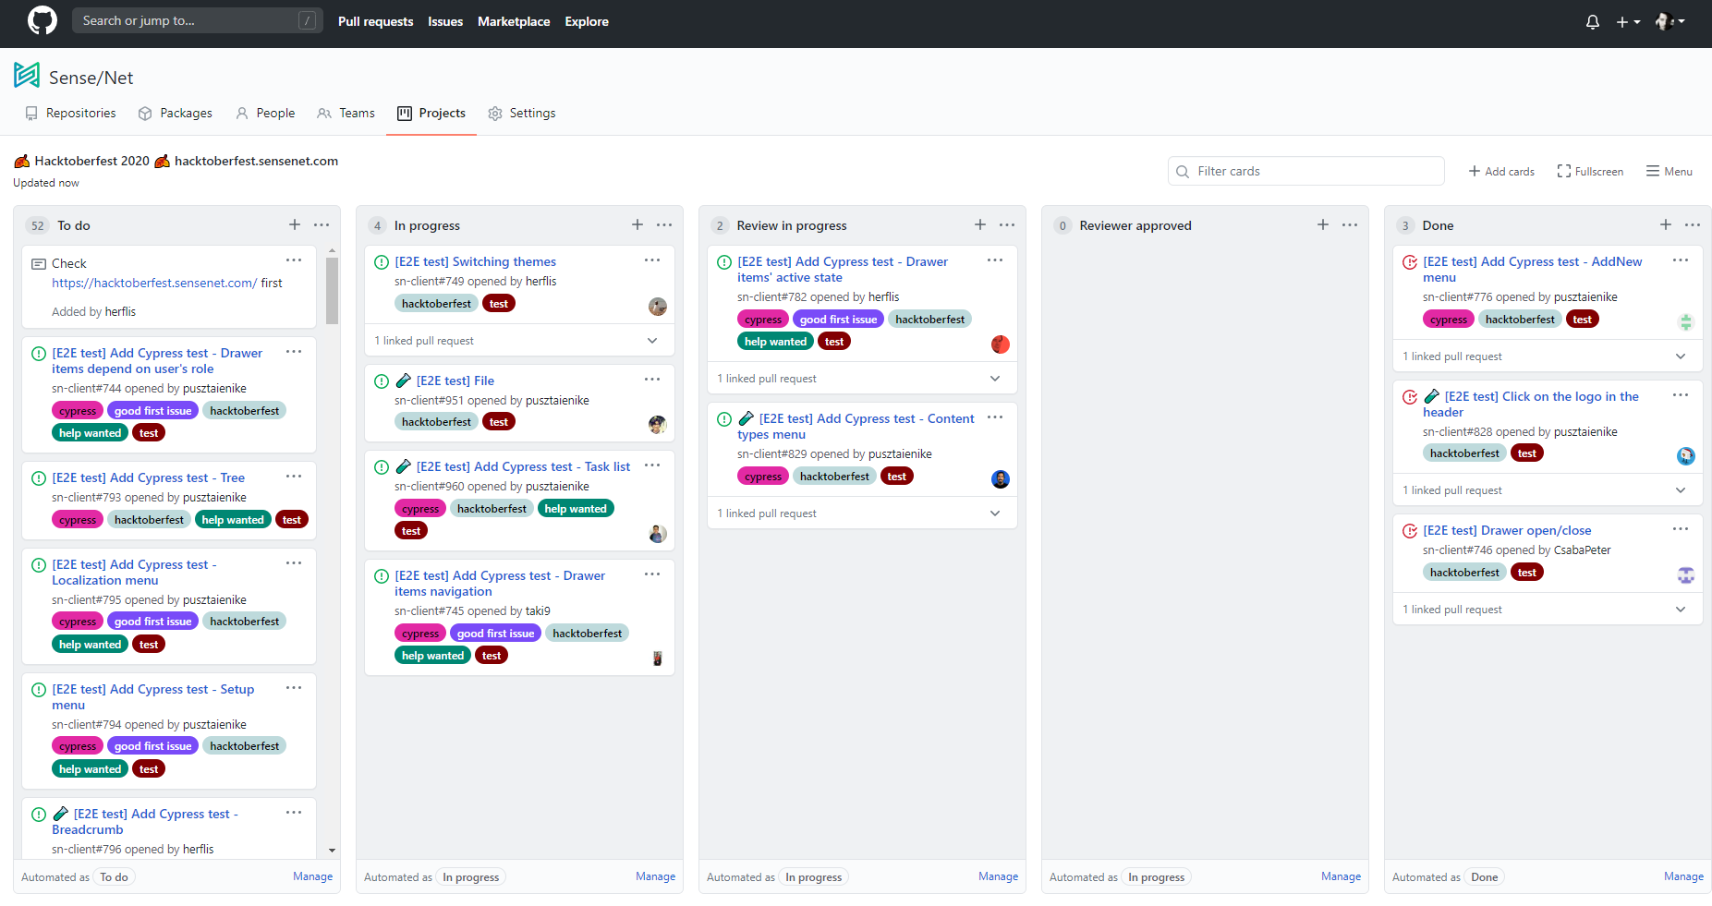Open the create new plus menu
The width and height of the screenshot is (1712, 906).
click(1628, 21)
